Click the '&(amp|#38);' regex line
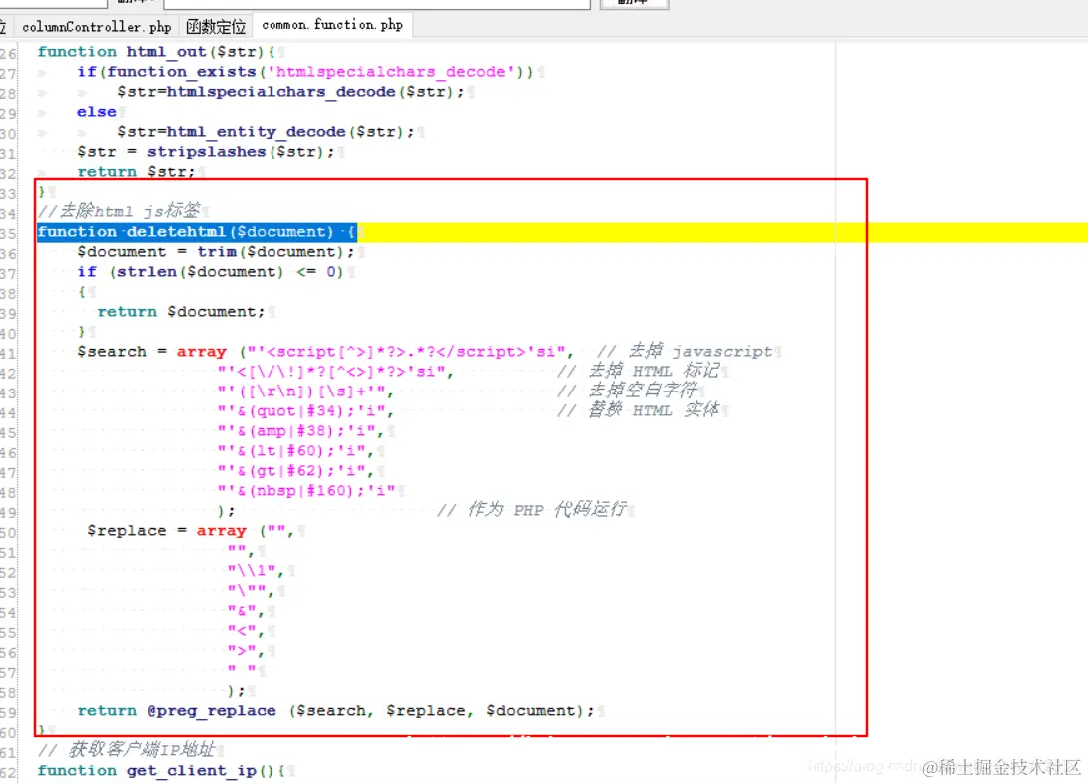Screen dimensions: 1088x784 [x=300, y=431]
